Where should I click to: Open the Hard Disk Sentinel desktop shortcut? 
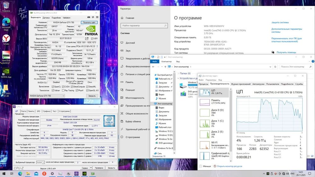point(6,57)
